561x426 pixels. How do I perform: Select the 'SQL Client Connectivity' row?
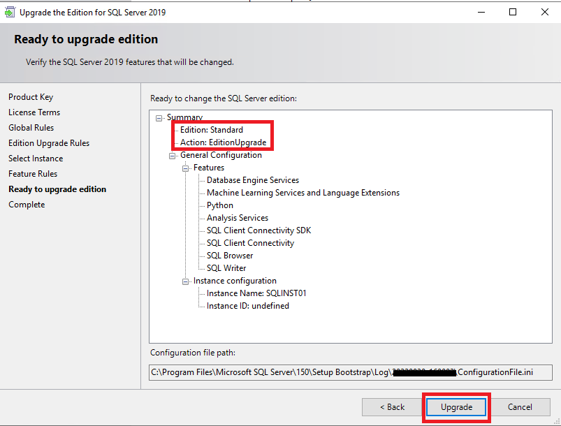tap(250, 243)
